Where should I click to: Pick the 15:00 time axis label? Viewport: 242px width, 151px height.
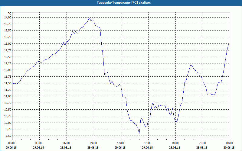point(148,143)
